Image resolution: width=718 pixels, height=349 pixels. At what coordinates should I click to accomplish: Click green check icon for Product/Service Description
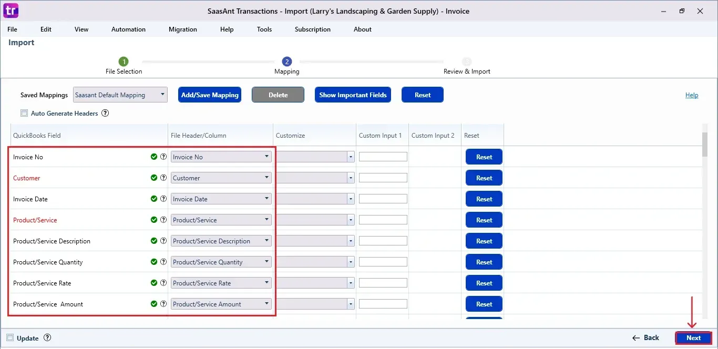(154, 241)
